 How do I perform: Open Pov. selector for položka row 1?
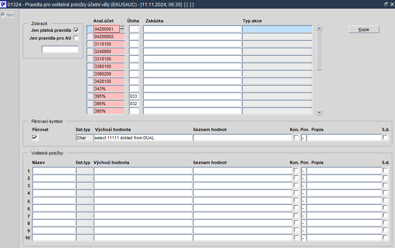click(303, 171)
